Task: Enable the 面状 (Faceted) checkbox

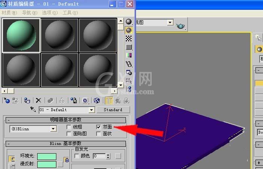Action: (98, 134)
